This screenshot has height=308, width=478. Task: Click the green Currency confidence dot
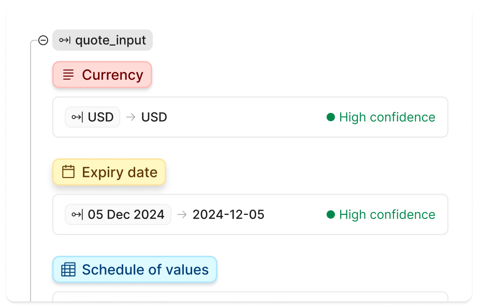[x=331, y=118]
